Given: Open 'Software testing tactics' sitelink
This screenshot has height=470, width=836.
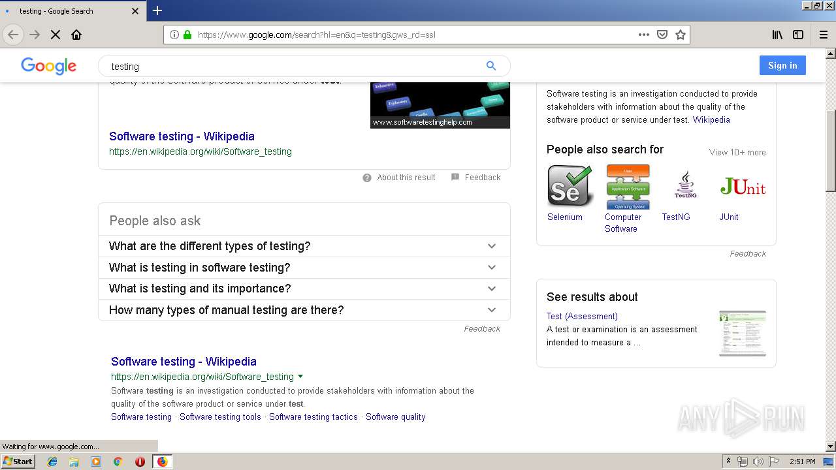Looking at the screenshot, I should click(x=313, y=417).
